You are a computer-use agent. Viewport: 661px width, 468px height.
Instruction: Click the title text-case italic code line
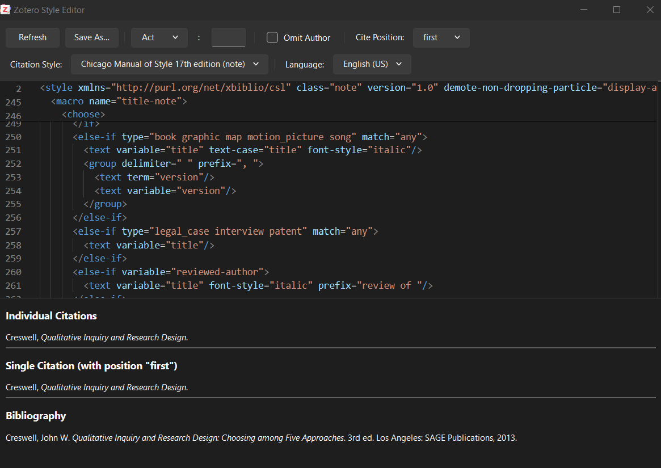click(252, 150)
